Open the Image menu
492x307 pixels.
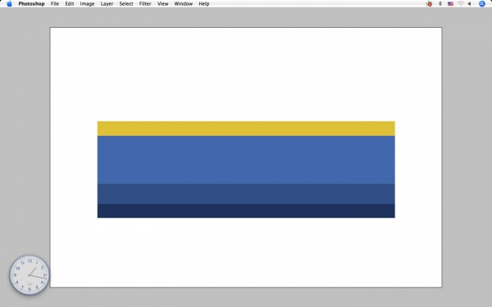click(x=87, y=4)
